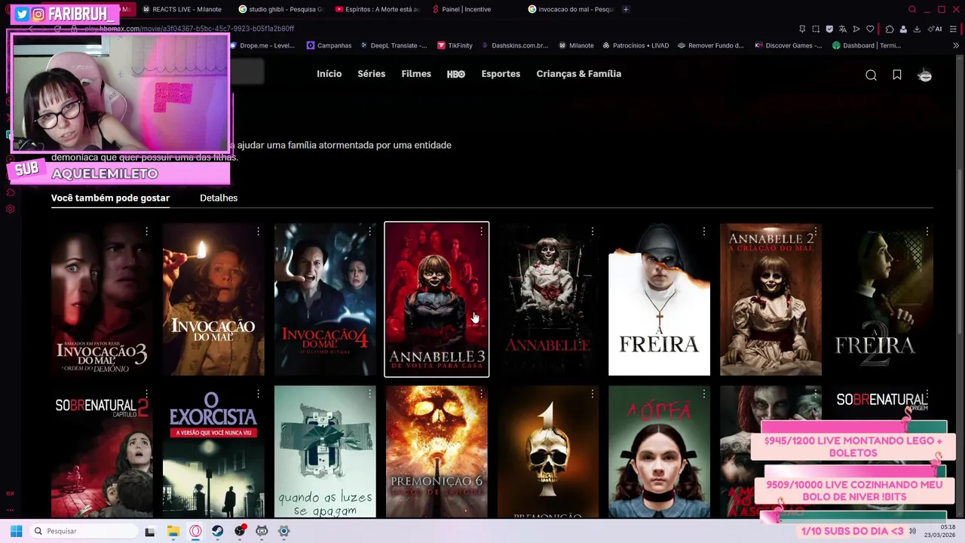Image resolution: width=965 pixels, height=543 pixels.
Task: Open options menu for Invocação do Mal 3
Action: tap(146, 231)
